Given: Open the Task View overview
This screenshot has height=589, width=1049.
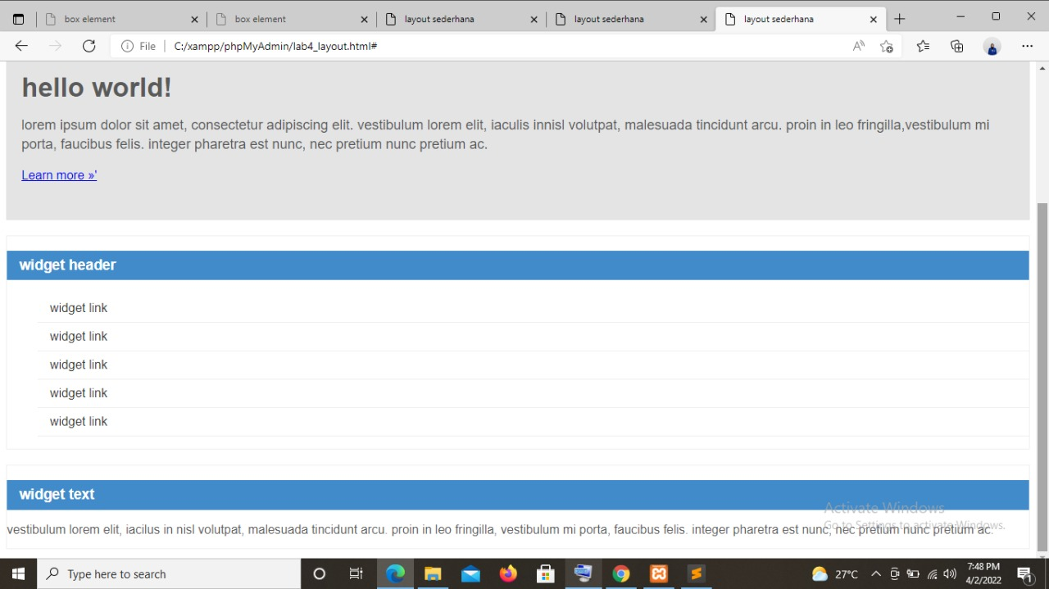Looking at the screenshot, I should click(x=356, y=573).
